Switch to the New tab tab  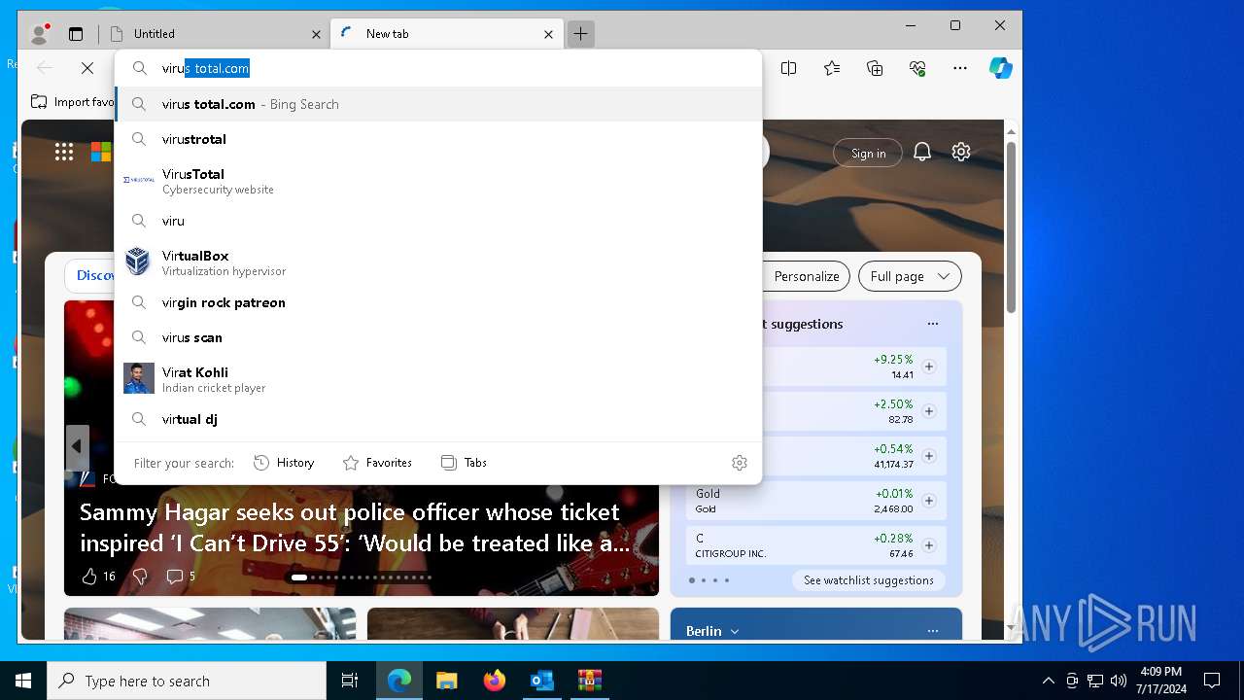[x=445, y=34]
